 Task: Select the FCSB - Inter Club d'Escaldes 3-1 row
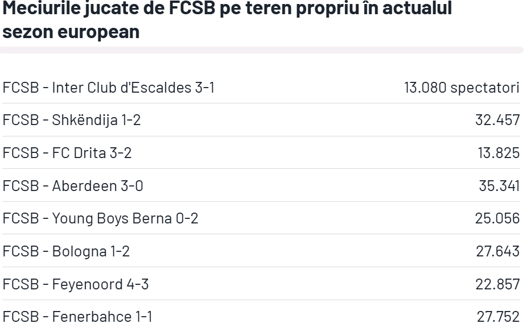(109, 88)
